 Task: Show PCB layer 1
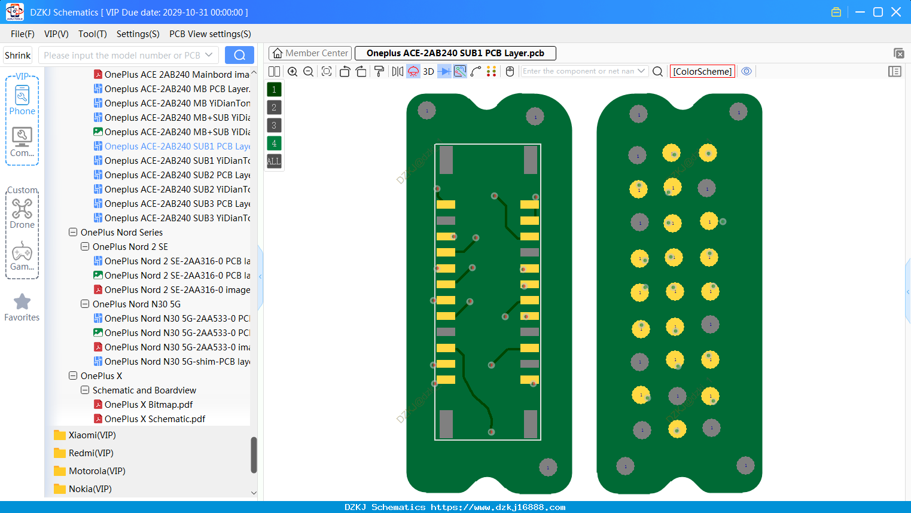[274, 90]
